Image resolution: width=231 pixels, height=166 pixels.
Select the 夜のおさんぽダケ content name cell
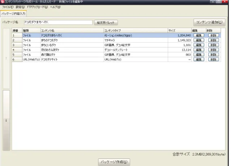coord(72,50)
